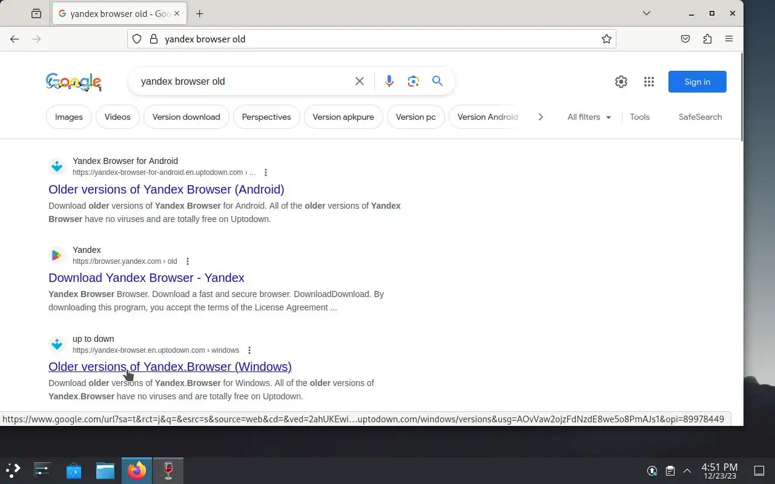This screenshot has width=775, height=484.
Task: Select the Perspectives filter chip
Action: pyautogui.click(x=266, y=117)
